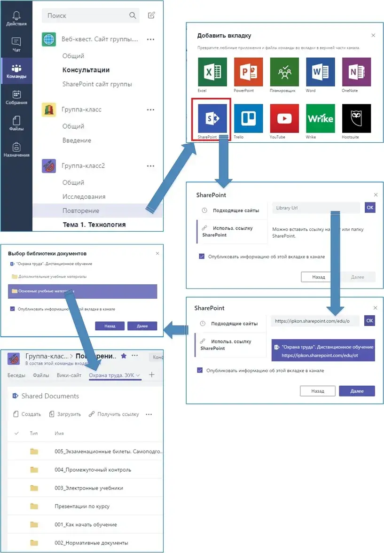Choose the YouTube app tile

284,118
